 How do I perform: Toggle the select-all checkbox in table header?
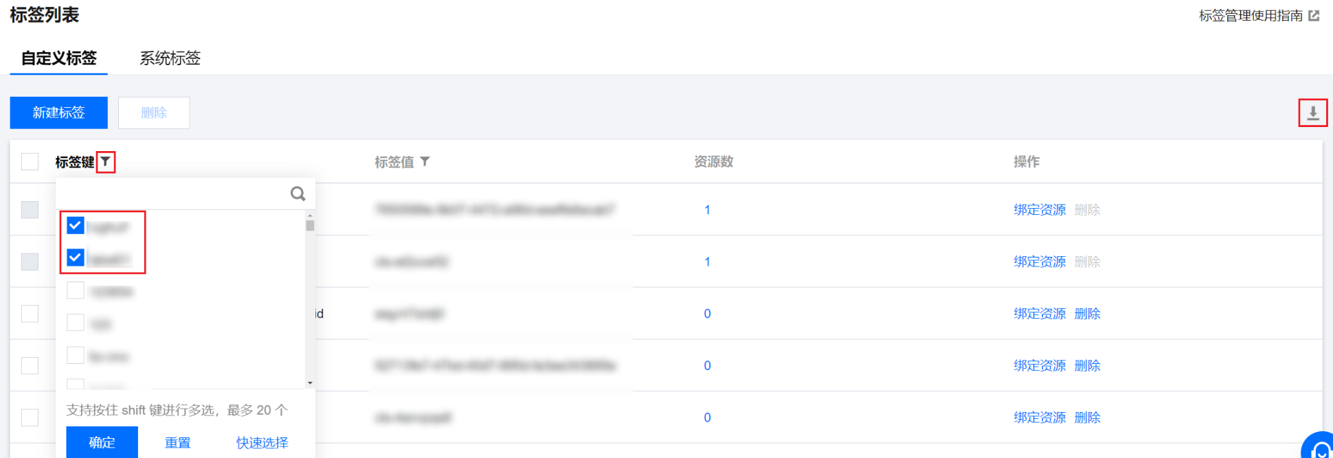pyautogui.click(x=30, y=162)
